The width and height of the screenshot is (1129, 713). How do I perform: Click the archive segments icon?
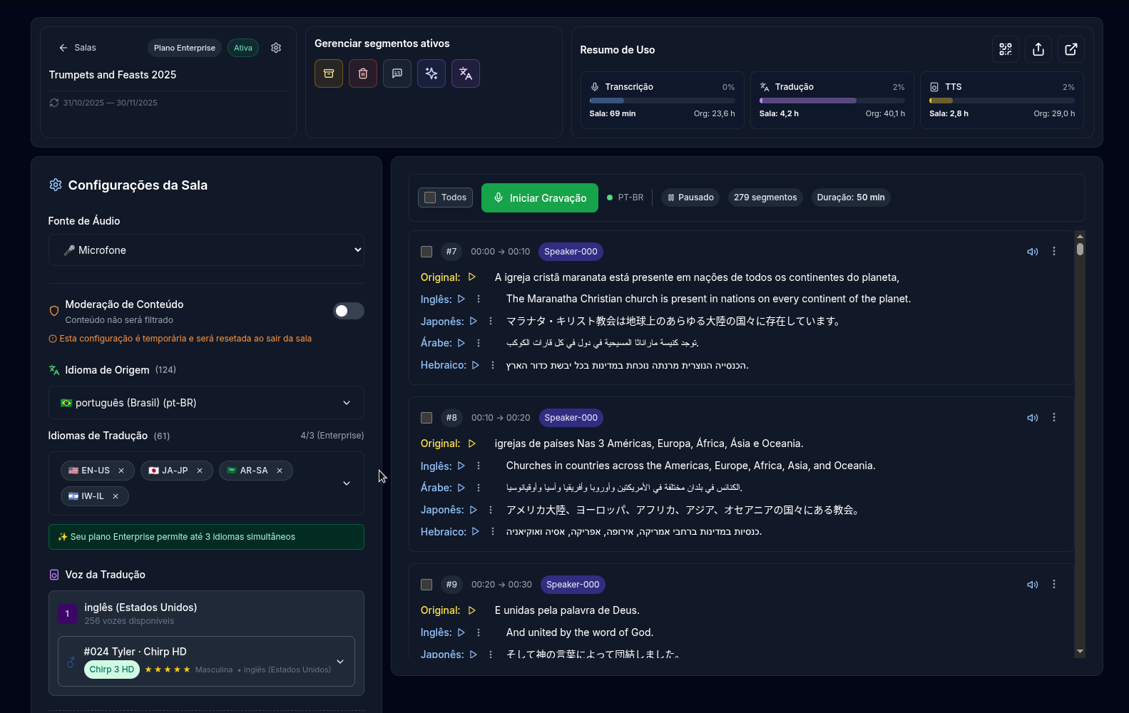pos(329,73)
